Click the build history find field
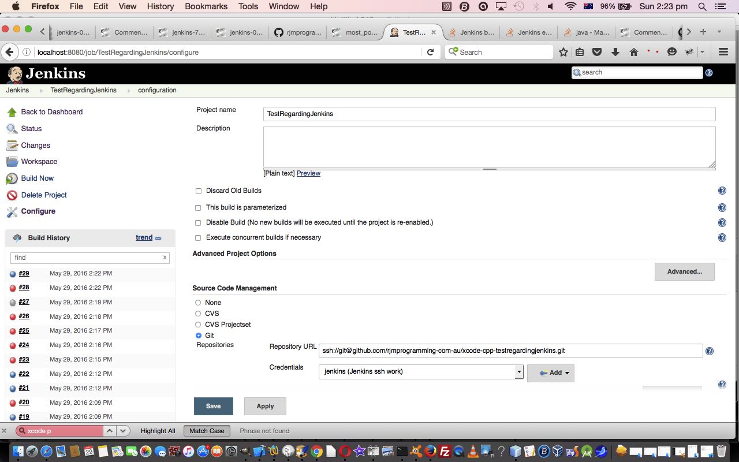Screen dimensions: 739x462 point(90,258)
